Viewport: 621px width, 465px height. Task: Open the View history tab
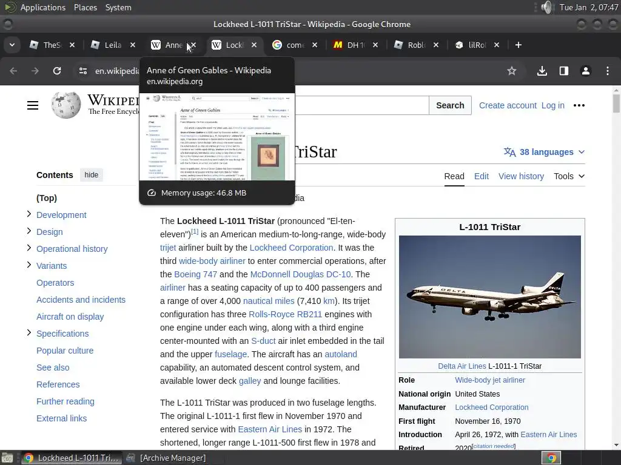point(521,176)
